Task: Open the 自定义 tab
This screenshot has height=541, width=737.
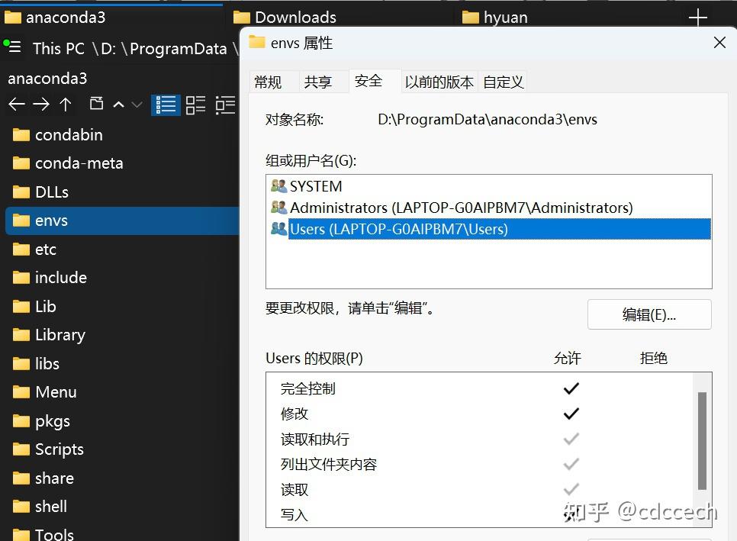Action: pos(504,82)
